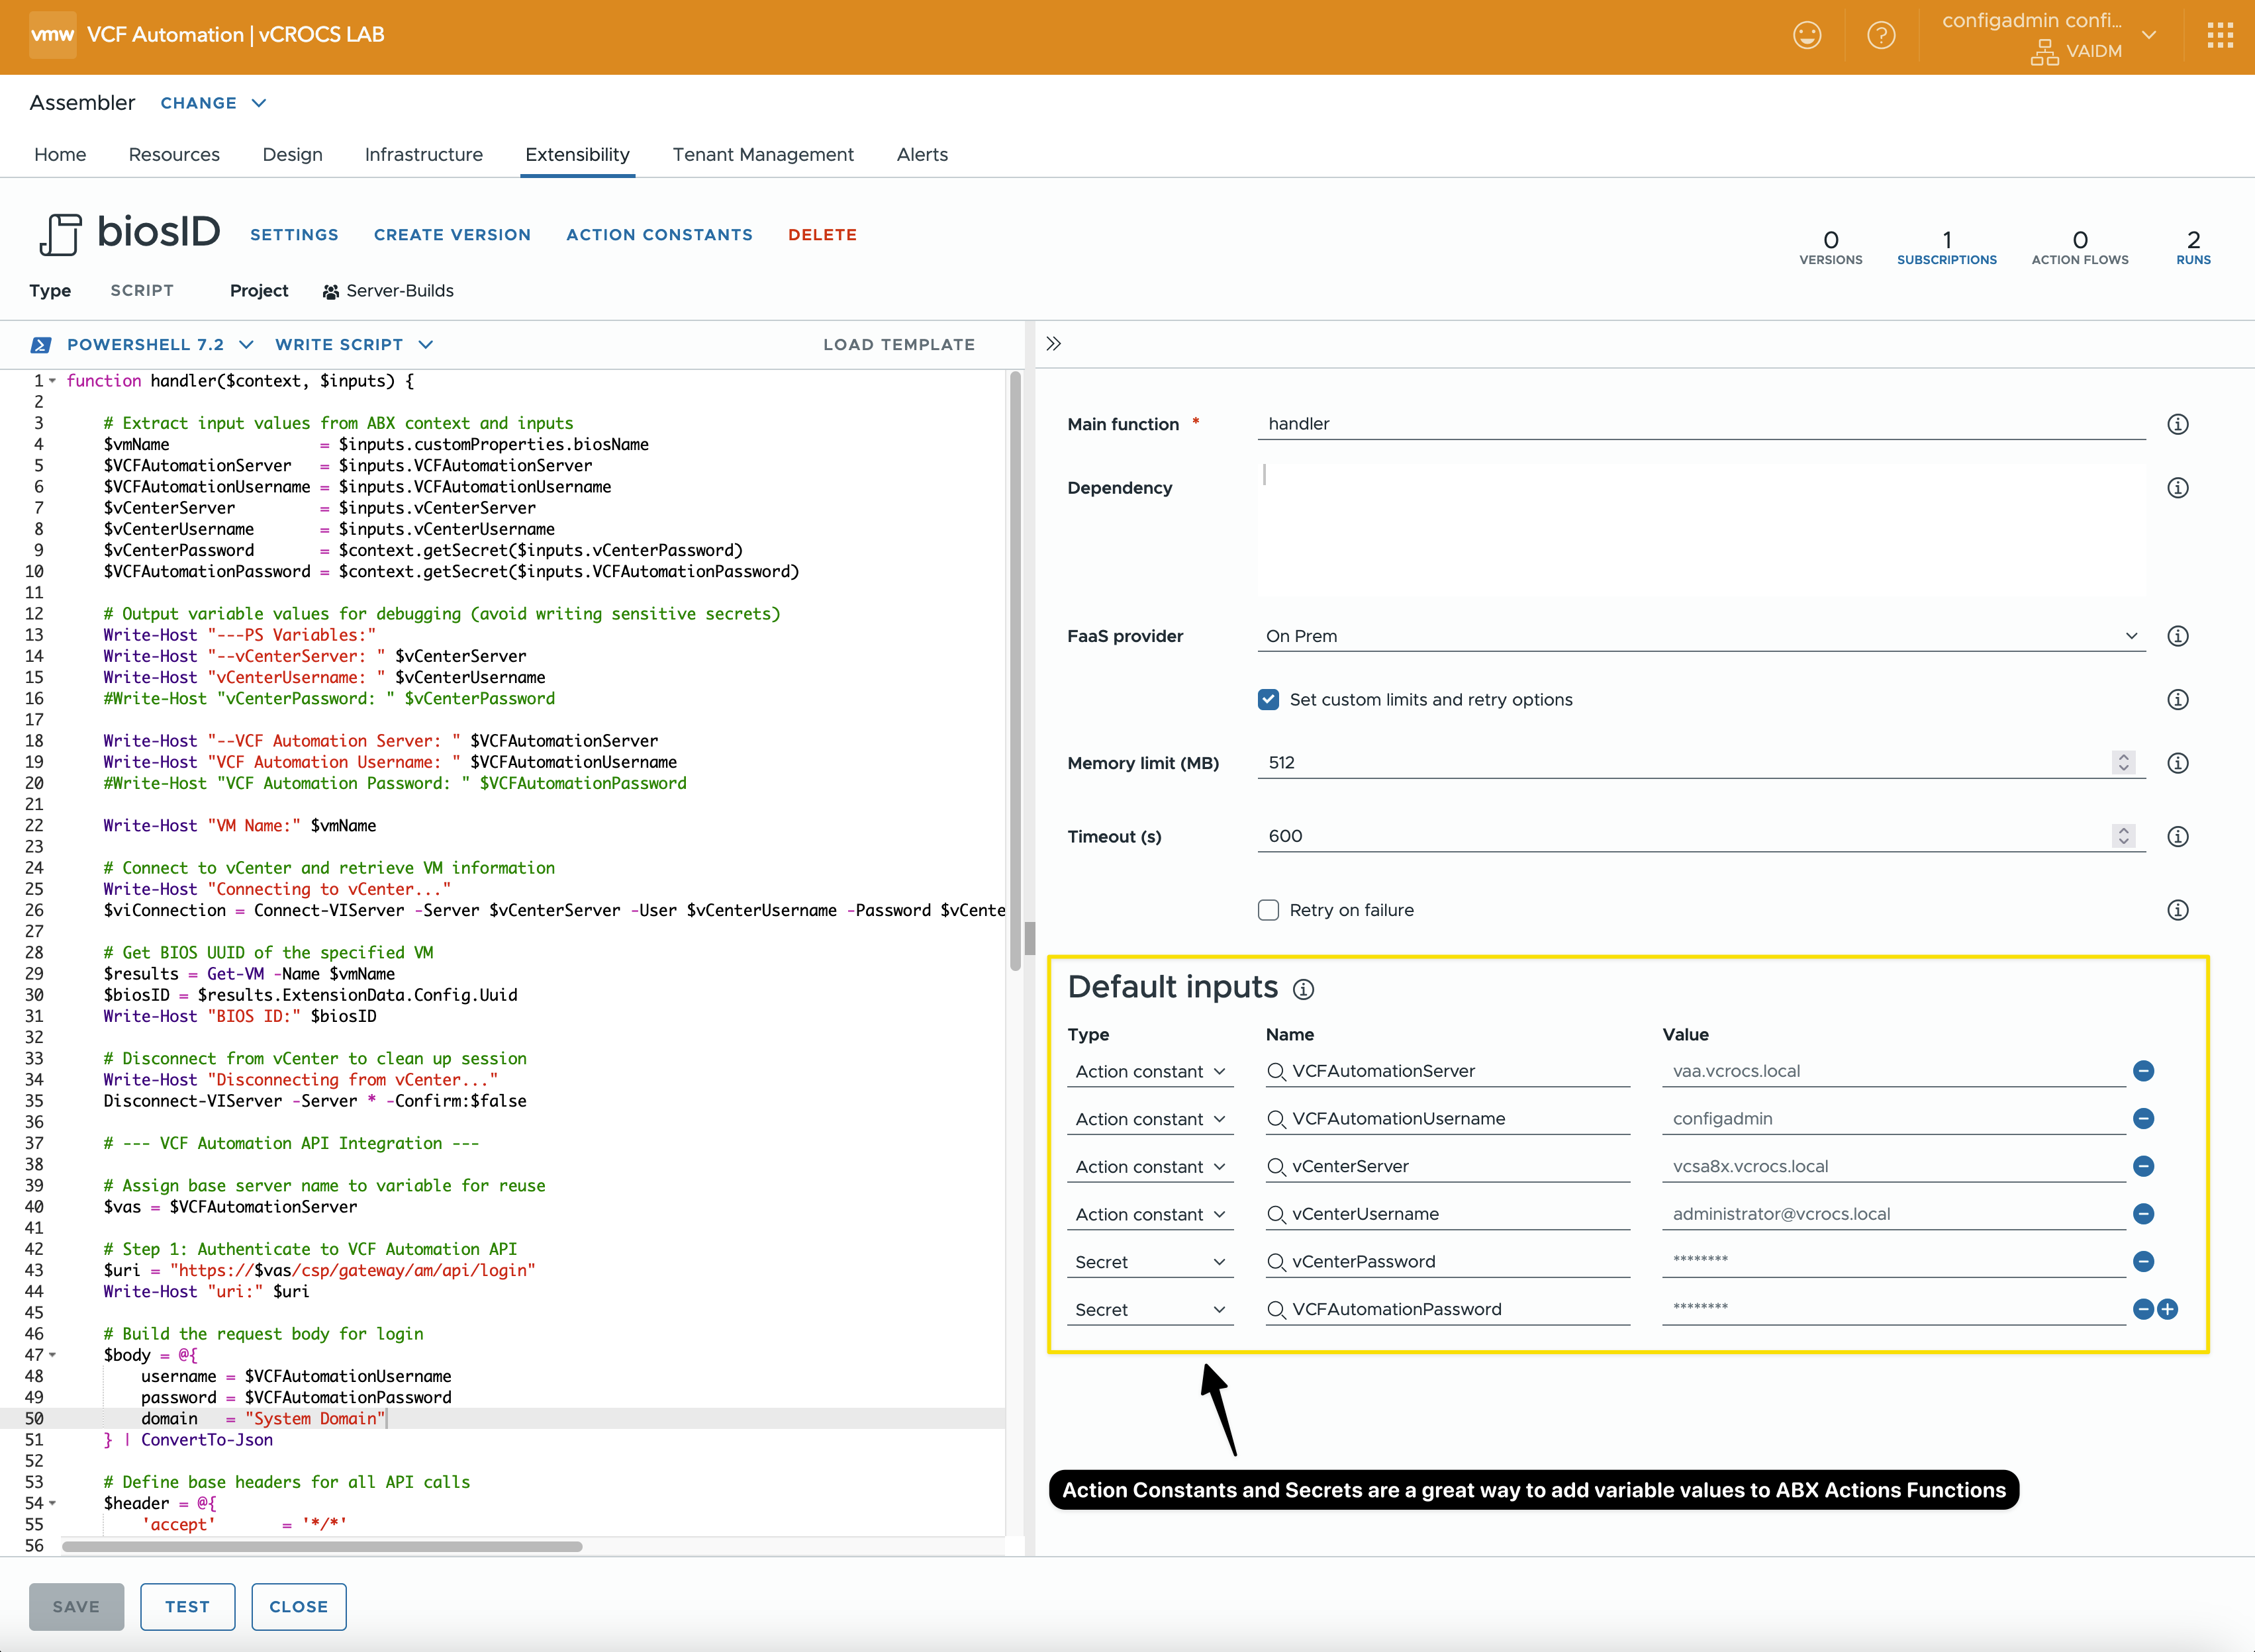
Task: Fold the handler function at line 1
Action: point(53,381)
